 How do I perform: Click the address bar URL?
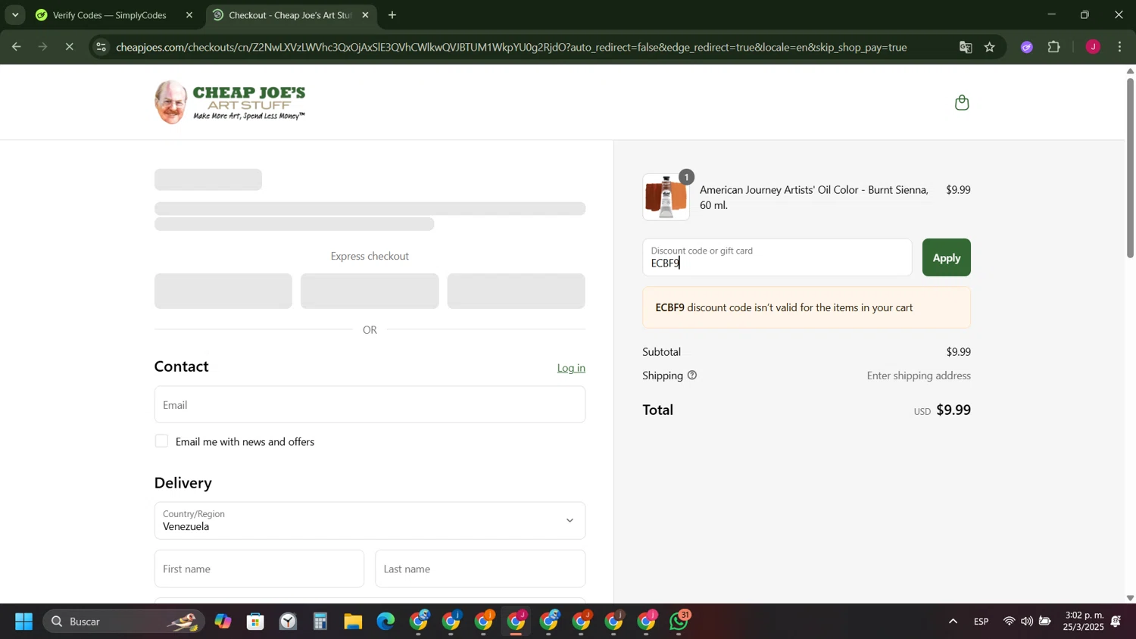click(x=511, y=47)
